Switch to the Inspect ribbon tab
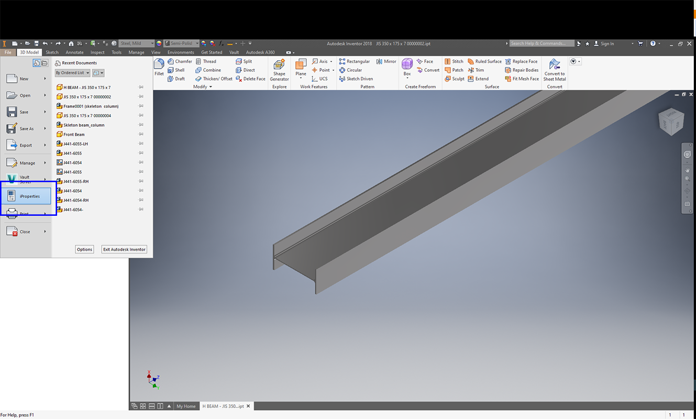 tap(97, 52)
